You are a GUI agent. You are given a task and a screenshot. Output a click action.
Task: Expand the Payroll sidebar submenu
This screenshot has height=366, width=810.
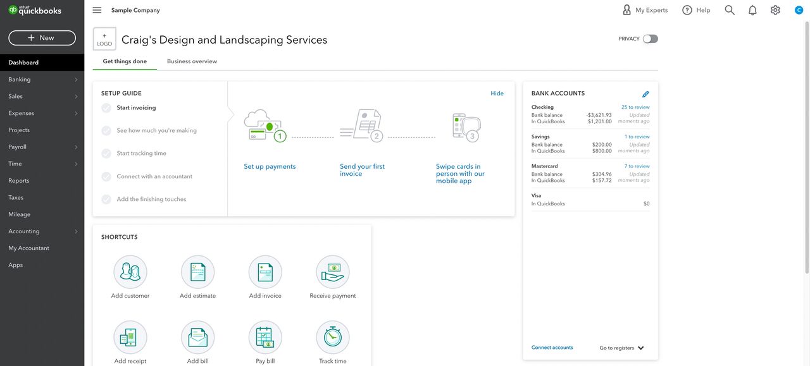pos(76,147)
